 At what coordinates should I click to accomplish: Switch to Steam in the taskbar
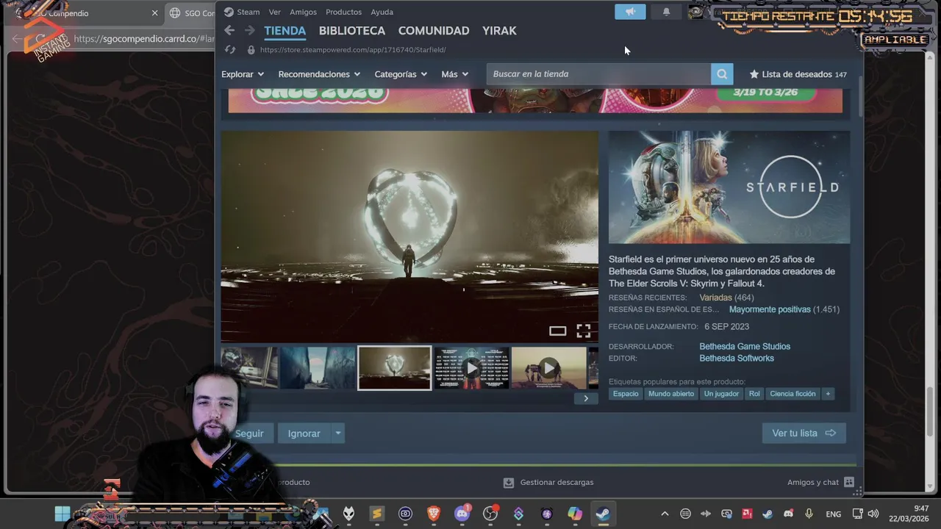click(603, 514)
